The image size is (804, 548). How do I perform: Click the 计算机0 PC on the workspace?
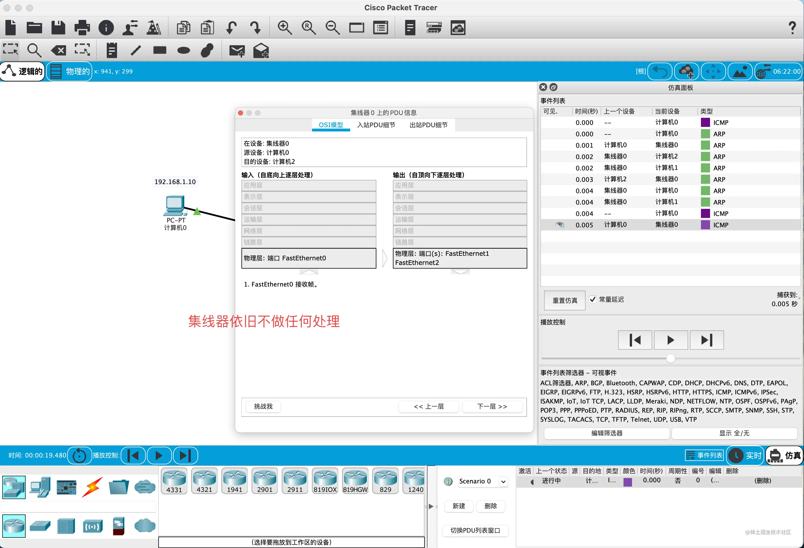pyautogui.click(x=175, y=207)
